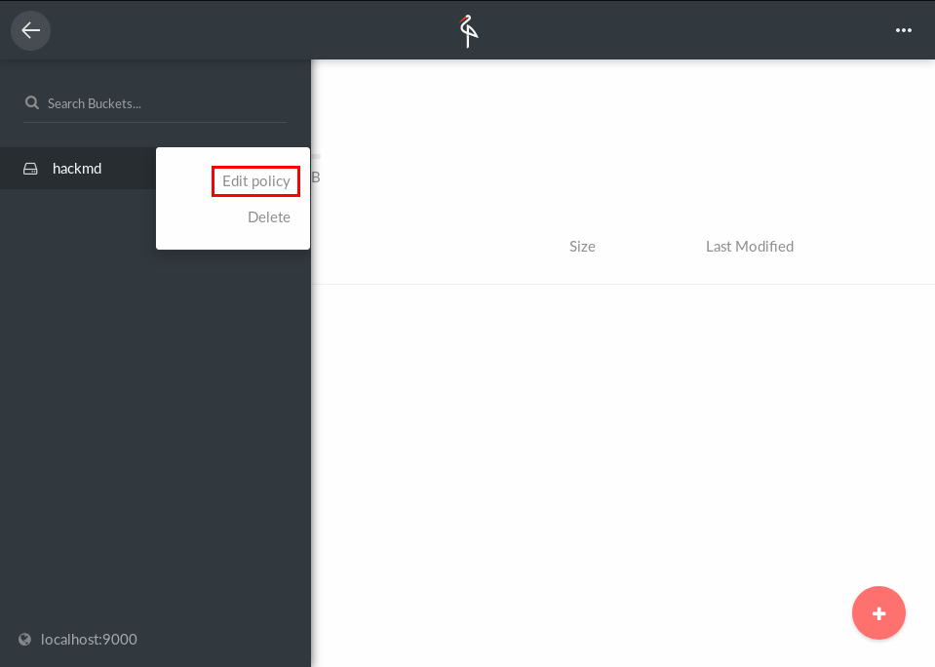Open the three-dot options menu

[903, 30]
